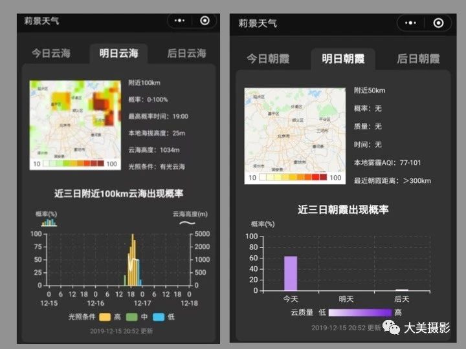Image resolution: width=466 pixels, height=349 pixels.
Task: Select the 后日朝霞 tab
Action: 418,59
